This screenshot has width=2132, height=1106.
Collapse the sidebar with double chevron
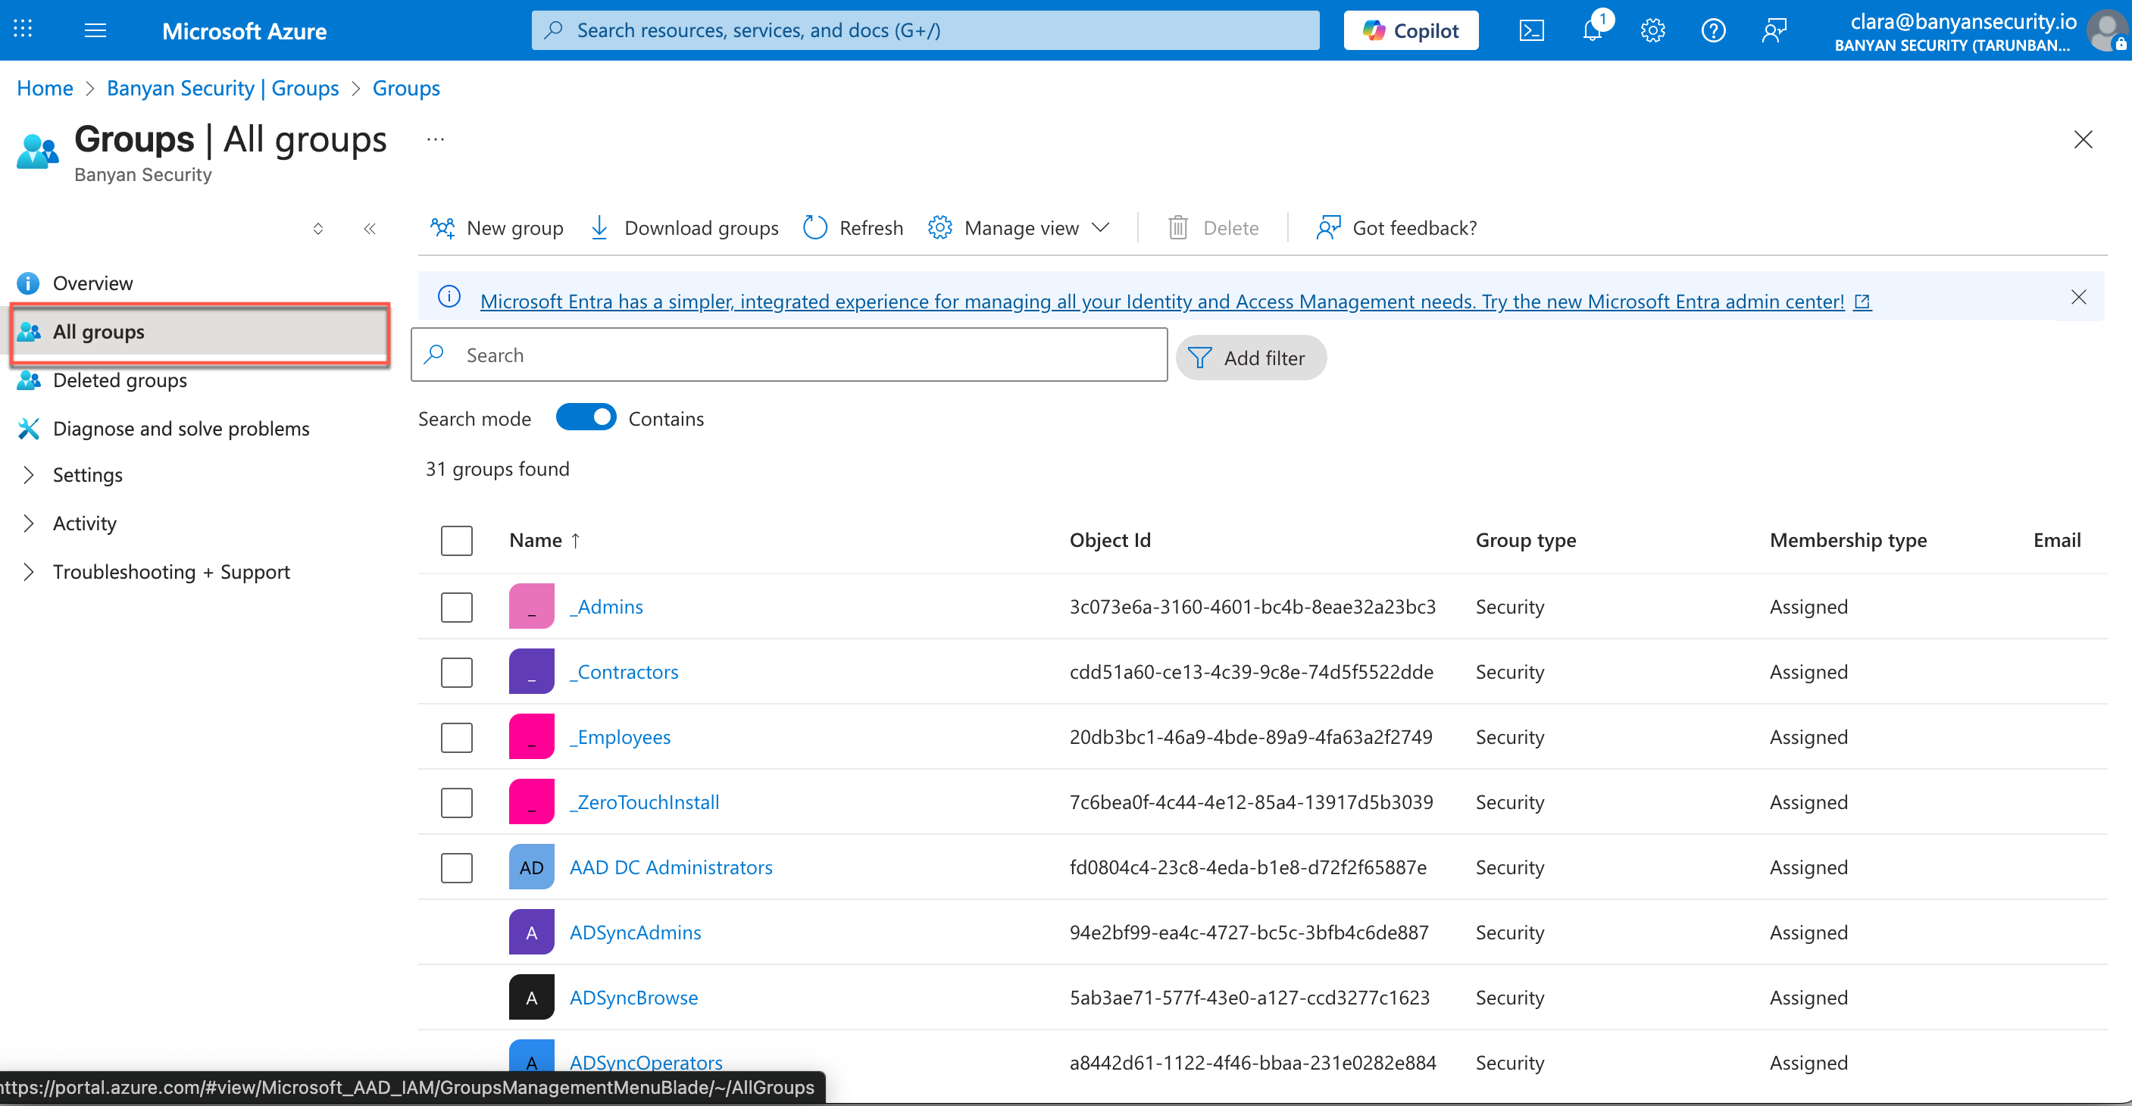[370, 228]
